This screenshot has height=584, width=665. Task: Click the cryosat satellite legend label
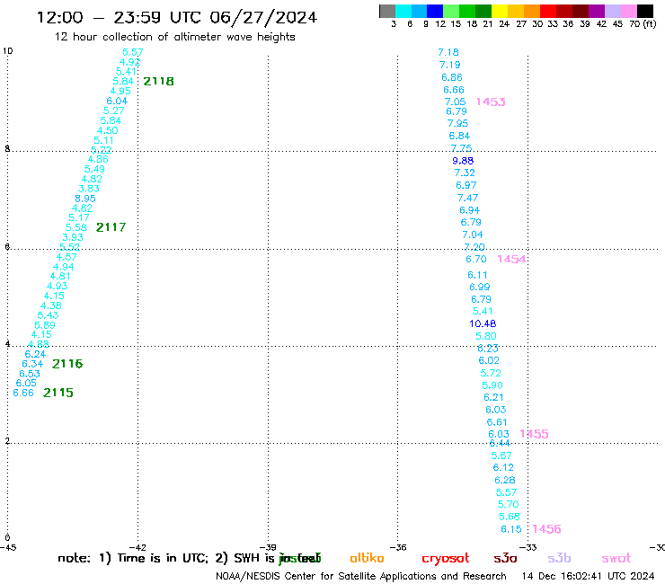point(446,559)
